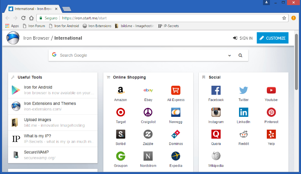This screenshot has height=174, width=301.
Task: Select the International - Iron Browser tab
Action: point(33,9)
